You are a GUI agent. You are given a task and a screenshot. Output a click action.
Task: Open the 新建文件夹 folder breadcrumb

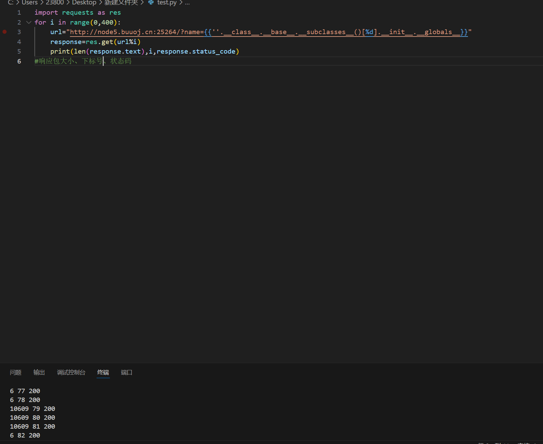pyautogui.click(x=121, y=2)
